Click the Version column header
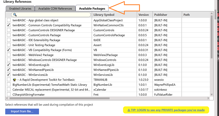 [x=145, y=15]
